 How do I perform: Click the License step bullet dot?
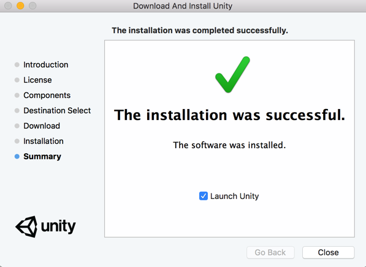pos(17,80)
